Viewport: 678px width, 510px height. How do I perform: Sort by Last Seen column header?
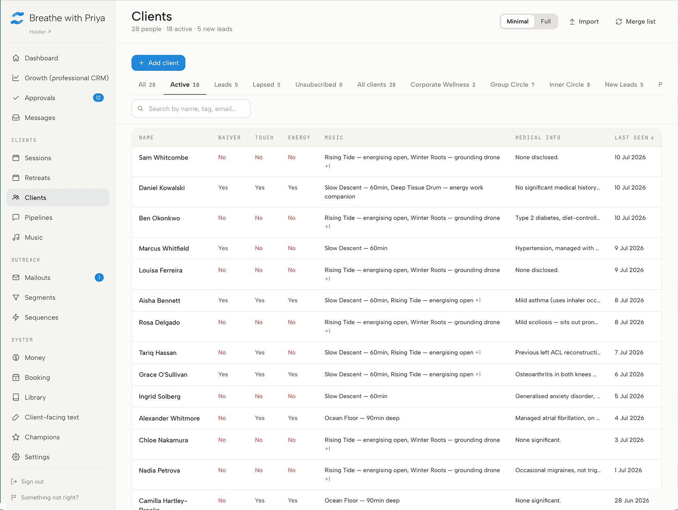click(634, 138)
